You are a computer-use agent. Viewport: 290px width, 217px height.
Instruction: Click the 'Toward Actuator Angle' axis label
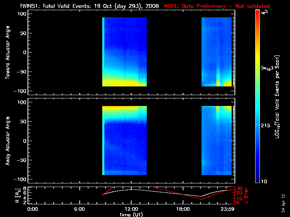7,52
